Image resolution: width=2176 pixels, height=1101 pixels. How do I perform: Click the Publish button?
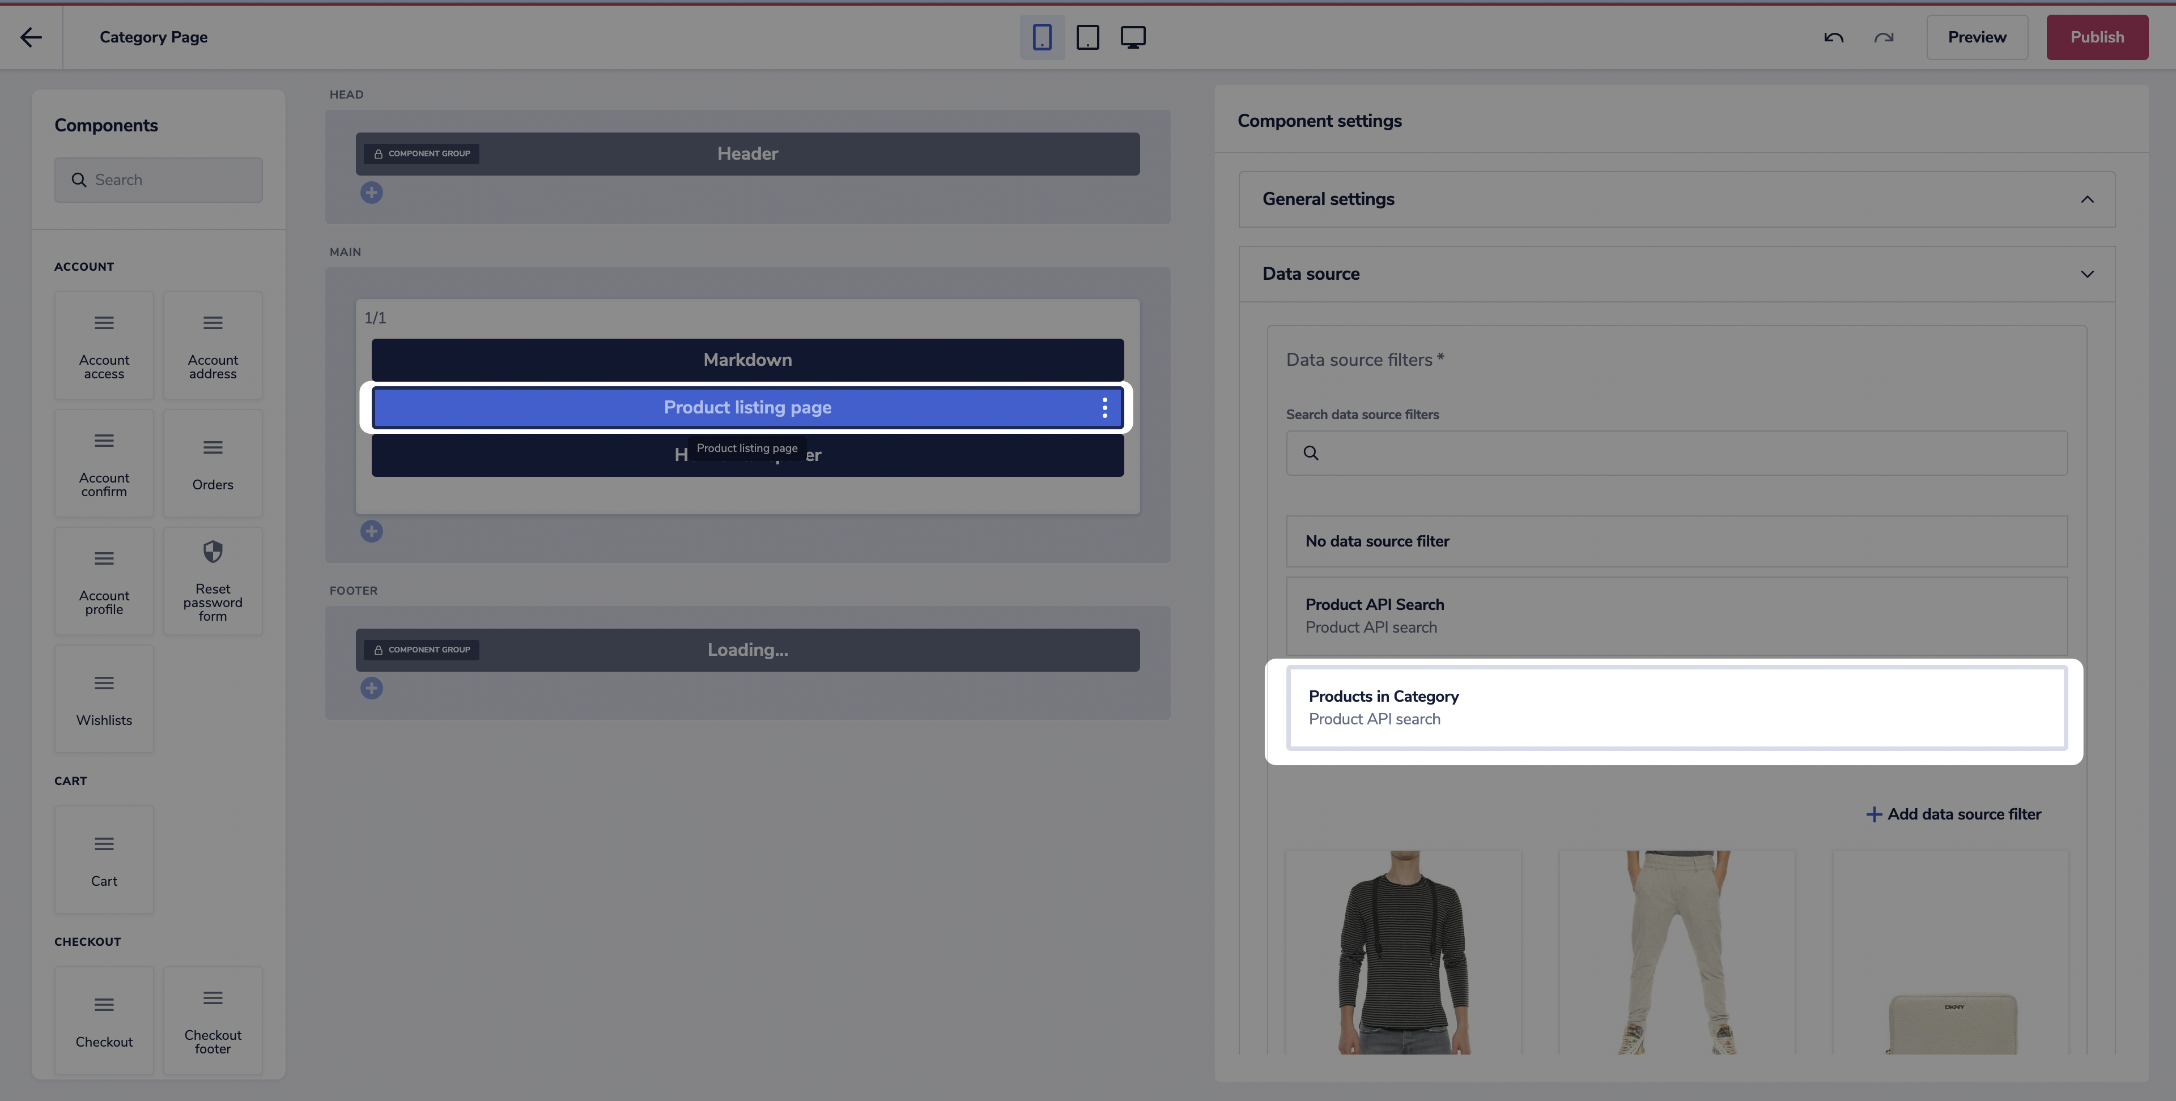(x=2097, y=37)
